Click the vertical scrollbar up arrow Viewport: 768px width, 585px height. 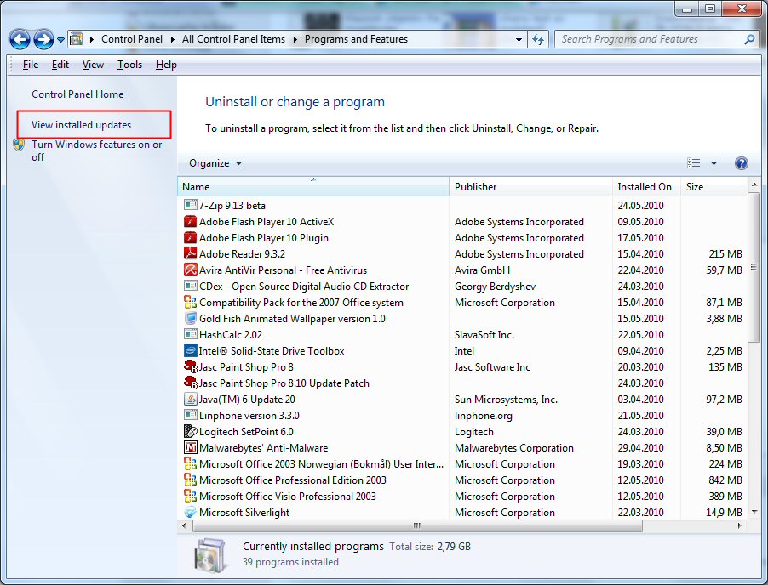pyautogui.click(x=754, y=185)
